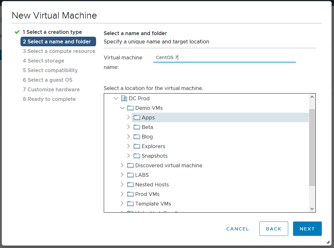Select the Blog folder label
Image resolution: width=334 pixels, height=248 pixels.
[x=147, y=137]
